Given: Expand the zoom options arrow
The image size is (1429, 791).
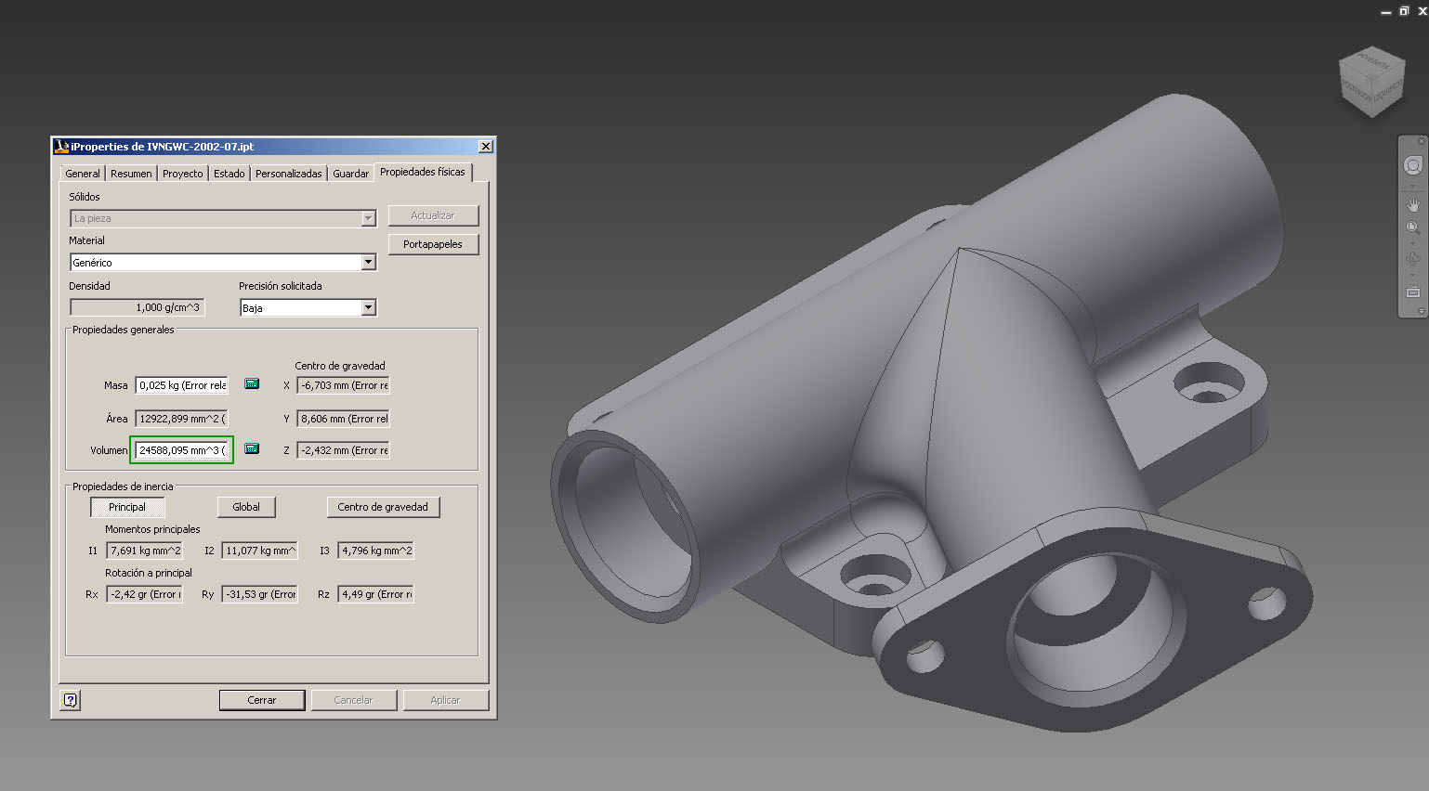Looking at the screenshot, I should (1412, 243).
